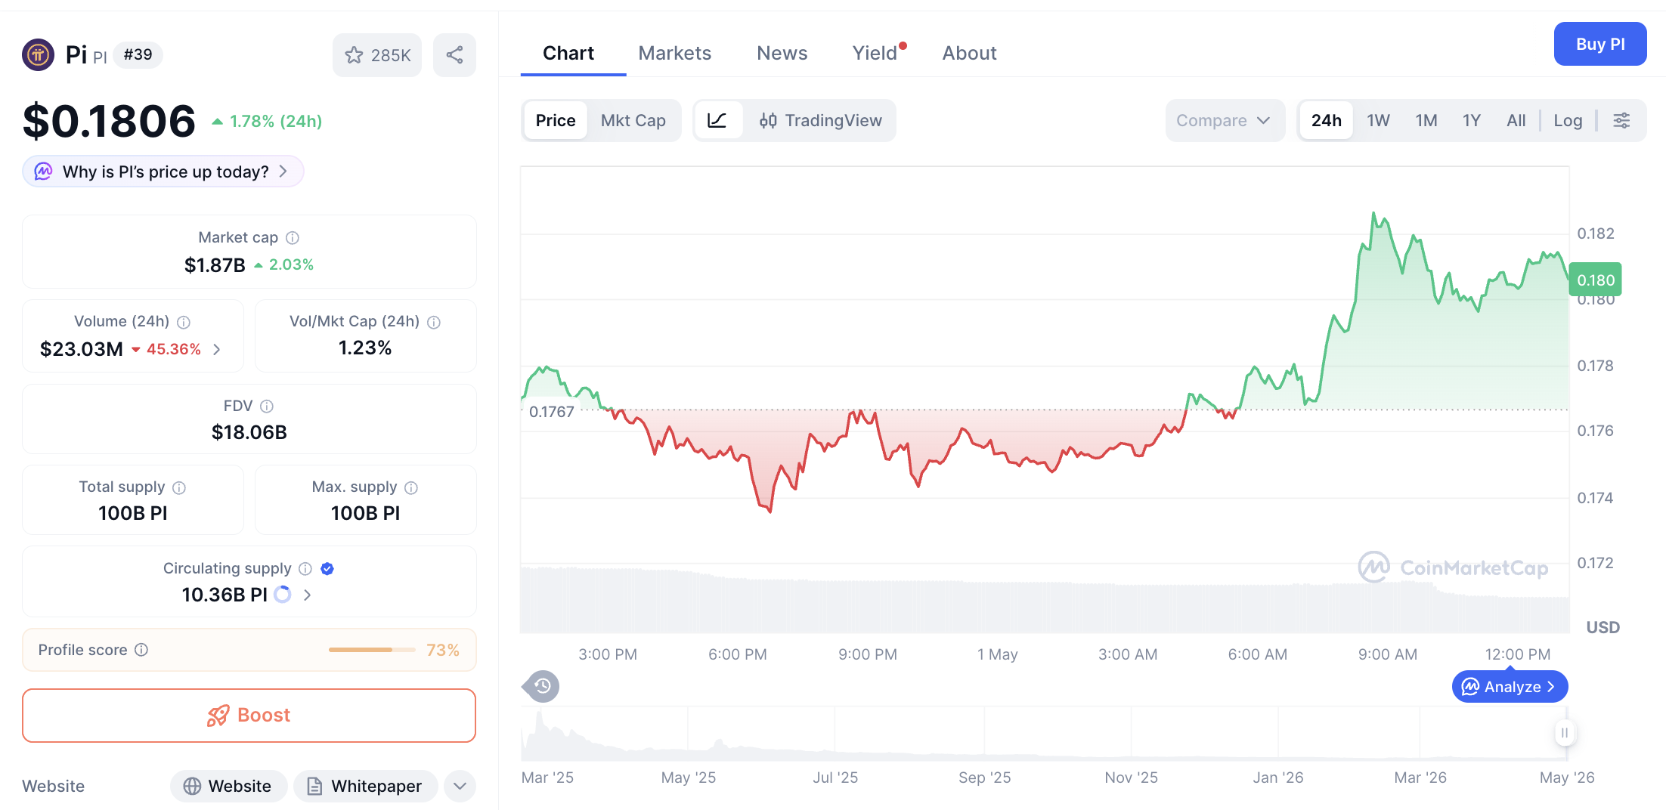This screenshot has height=810, width=1666.
Task: Click the USD currency label
Action: tap(1603, 627)
